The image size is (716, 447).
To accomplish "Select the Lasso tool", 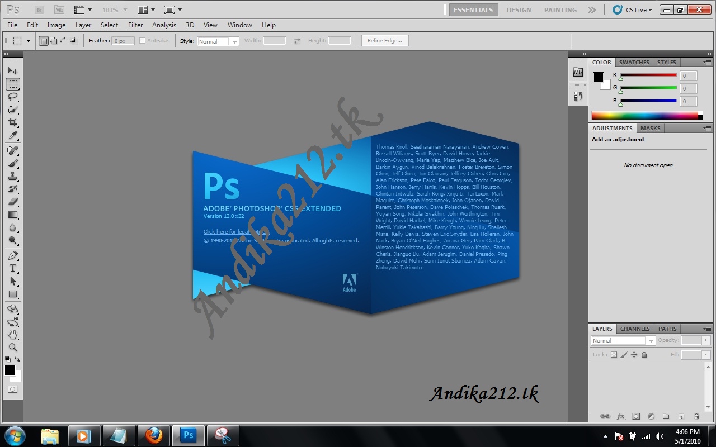I will tap(13, 97).
